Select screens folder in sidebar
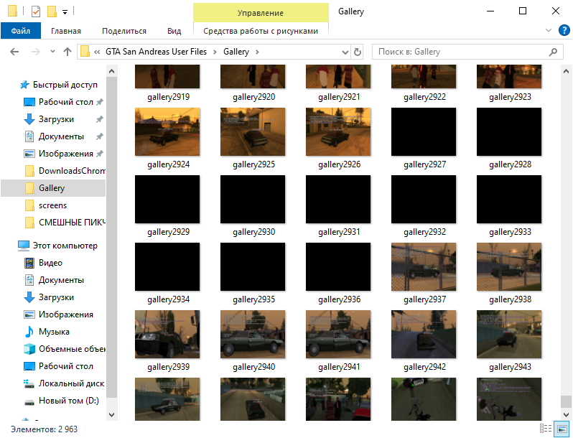This screenshot has height=438, width=573. (52, 205)
